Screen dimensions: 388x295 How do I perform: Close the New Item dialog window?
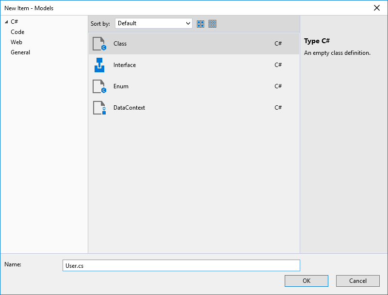(x=377, y=8)
